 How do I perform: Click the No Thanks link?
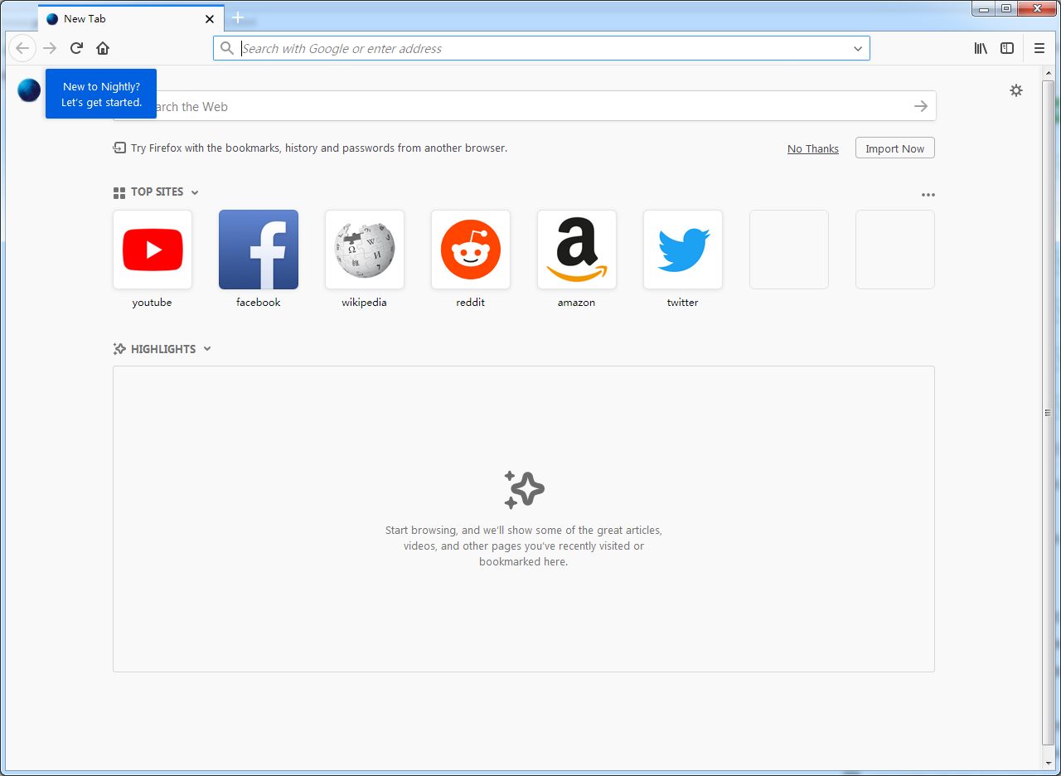click(813, 148)
